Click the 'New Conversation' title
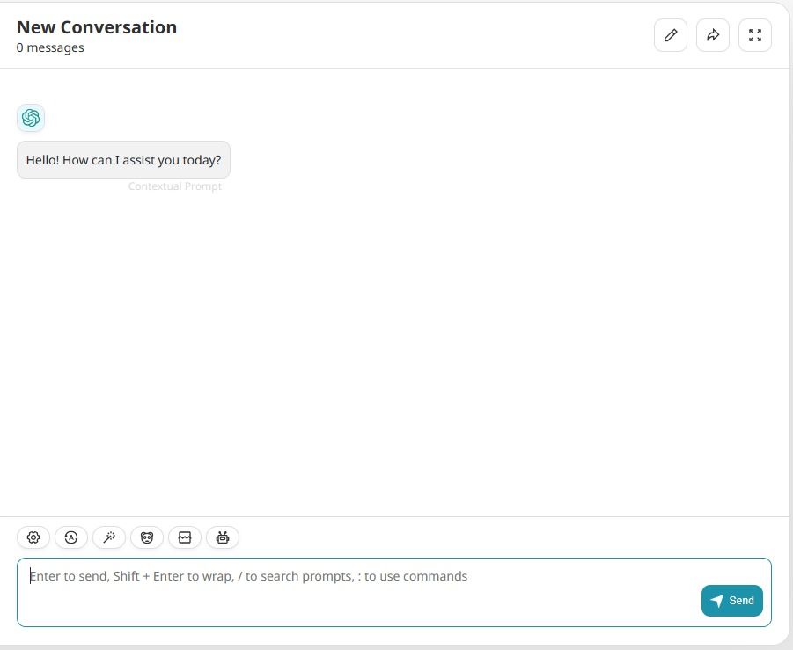 tap(97, 27)
